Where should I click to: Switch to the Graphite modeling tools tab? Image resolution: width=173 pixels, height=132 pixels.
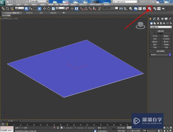click(12, 13)
